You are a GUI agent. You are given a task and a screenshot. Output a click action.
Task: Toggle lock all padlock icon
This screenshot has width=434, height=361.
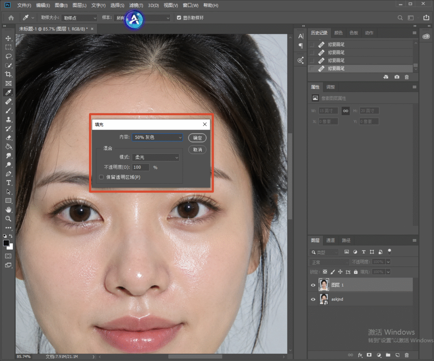click(x=356, y=272)
